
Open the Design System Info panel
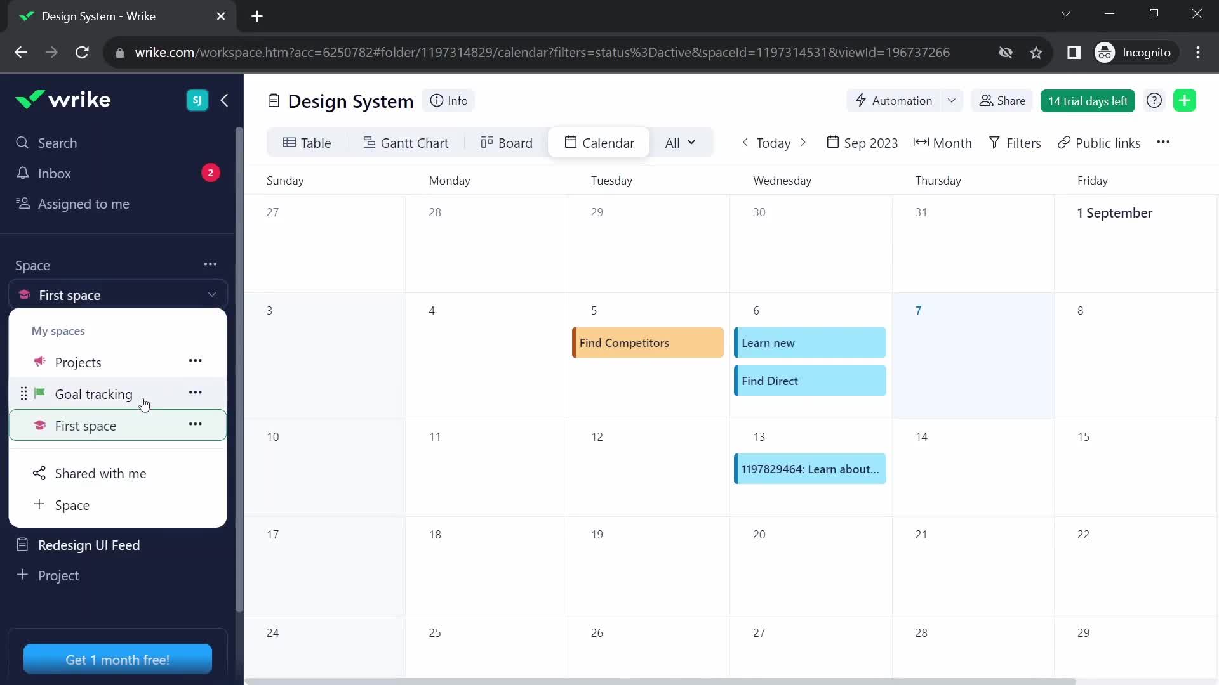(x=449, y=100)
